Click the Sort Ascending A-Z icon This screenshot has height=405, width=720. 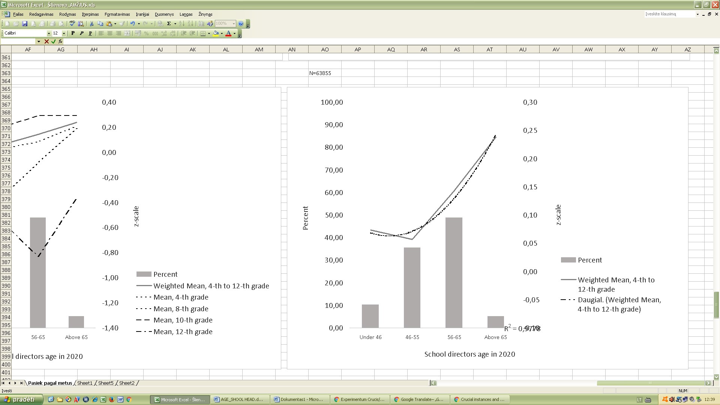click(x=182, y=24)
